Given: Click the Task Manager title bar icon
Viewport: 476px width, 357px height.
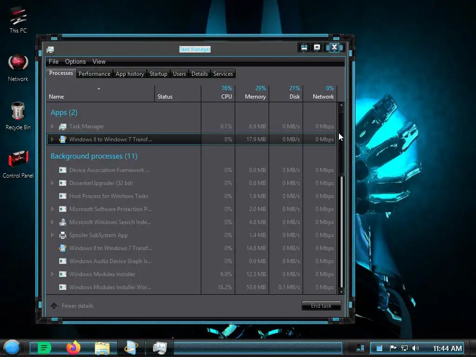Looking at the screenshot, I should [x=50, y=49].
